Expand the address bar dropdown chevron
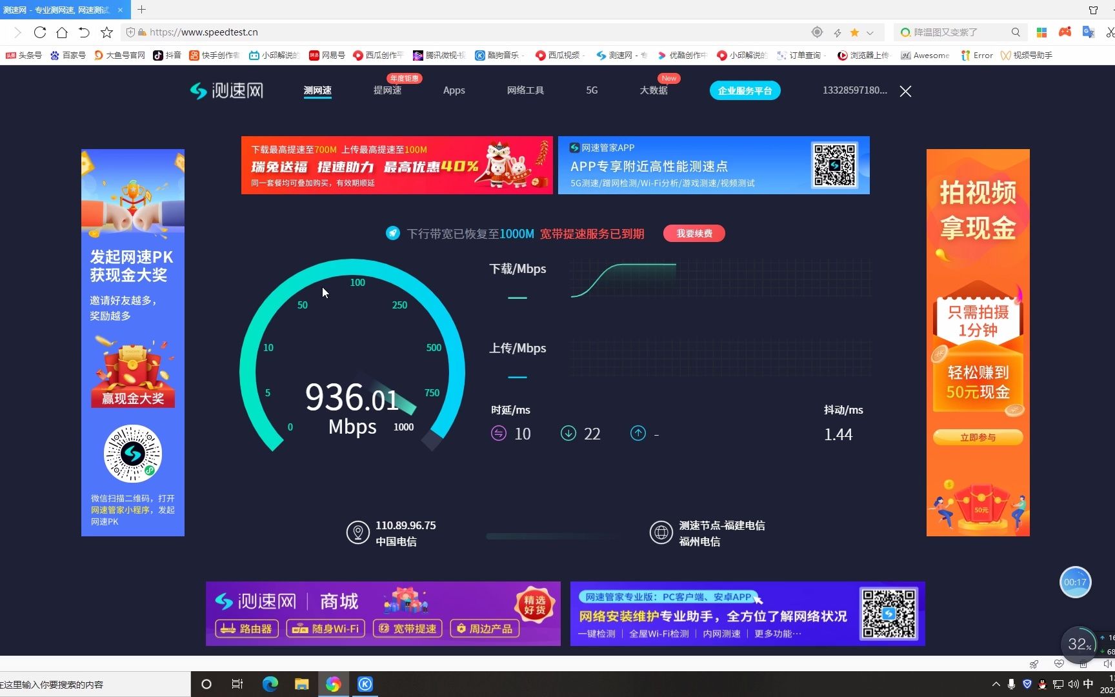The image size is (1115, 697). point(870,32)
